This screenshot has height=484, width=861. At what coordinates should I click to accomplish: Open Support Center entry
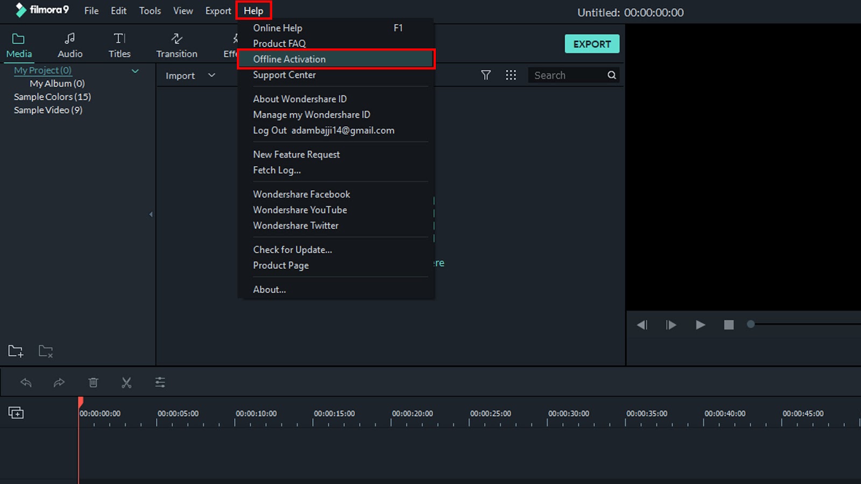point(336,75)
